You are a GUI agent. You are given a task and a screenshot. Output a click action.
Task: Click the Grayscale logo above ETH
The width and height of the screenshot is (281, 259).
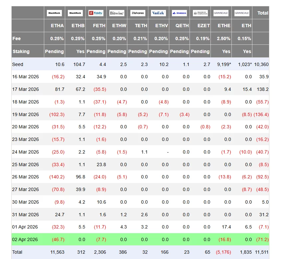[242, 13]
